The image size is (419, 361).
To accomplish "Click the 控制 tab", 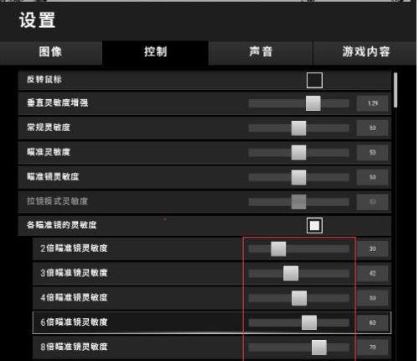I will click(x=155, y=52).
